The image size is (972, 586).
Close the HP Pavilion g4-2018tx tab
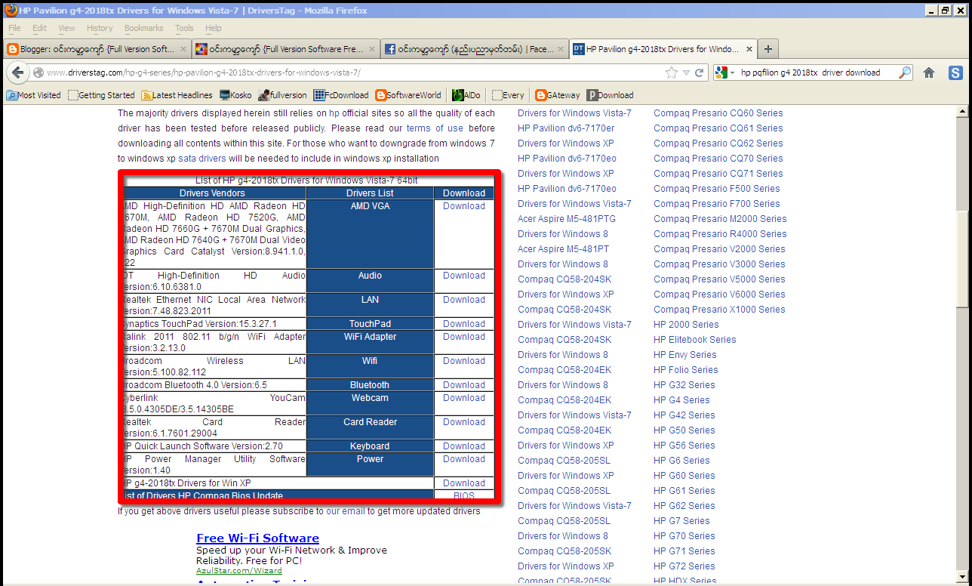click(749, 49)
